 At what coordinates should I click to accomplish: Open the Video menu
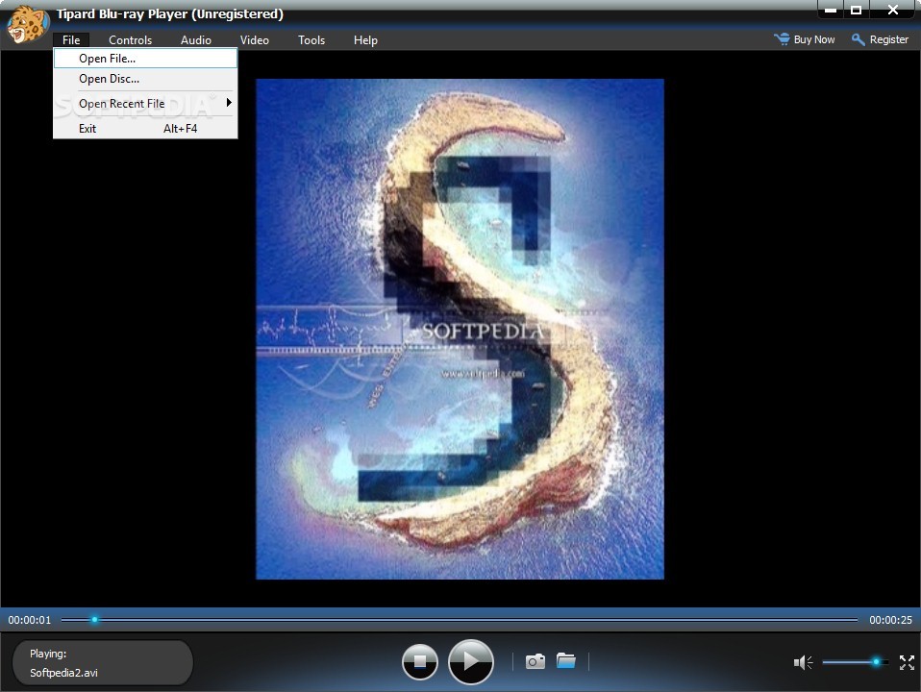tap(255, 40)
